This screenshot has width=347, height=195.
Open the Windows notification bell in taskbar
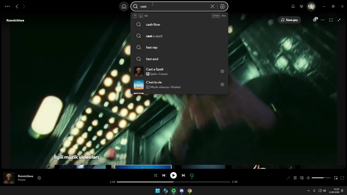pos(342,191)
